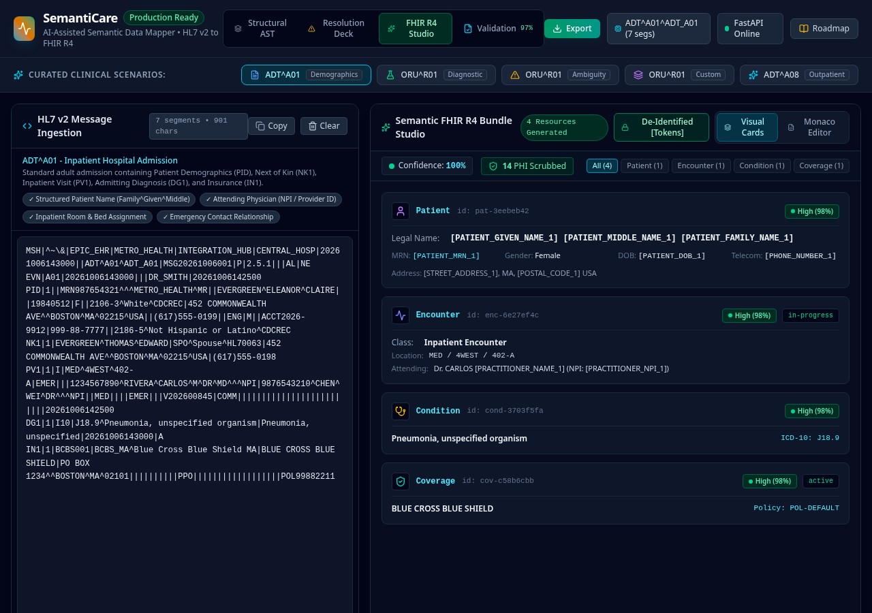Click the Export button

pyautogui.click(x=572, y=29)
